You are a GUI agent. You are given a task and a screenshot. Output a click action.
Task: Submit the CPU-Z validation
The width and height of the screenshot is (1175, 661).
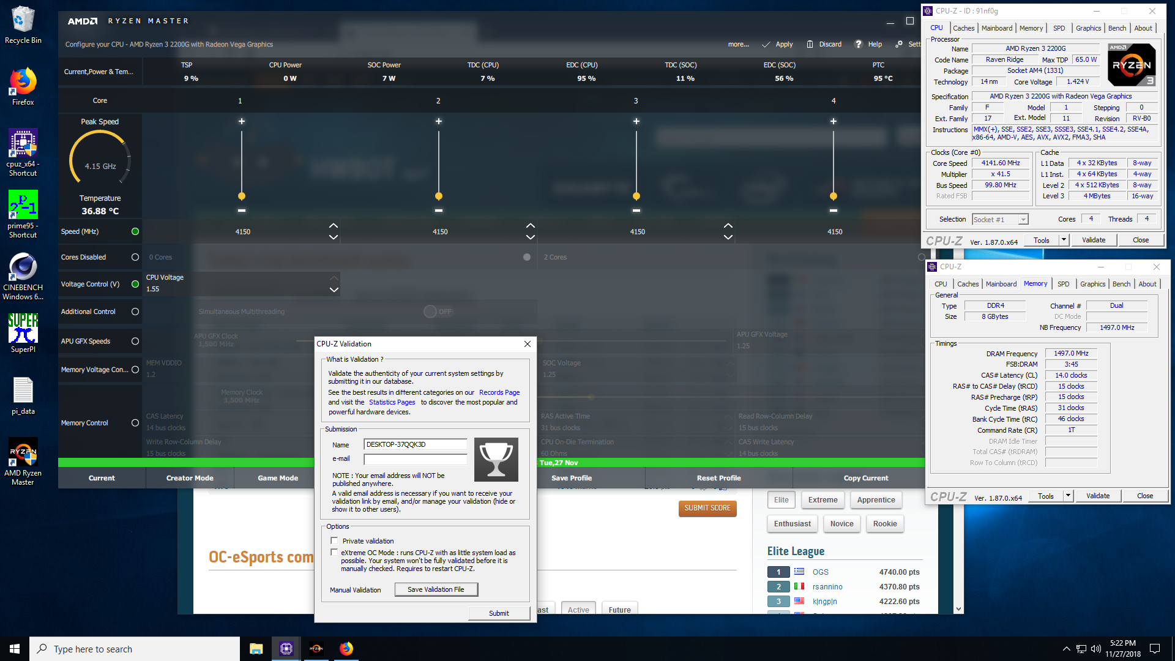[499, 613]
